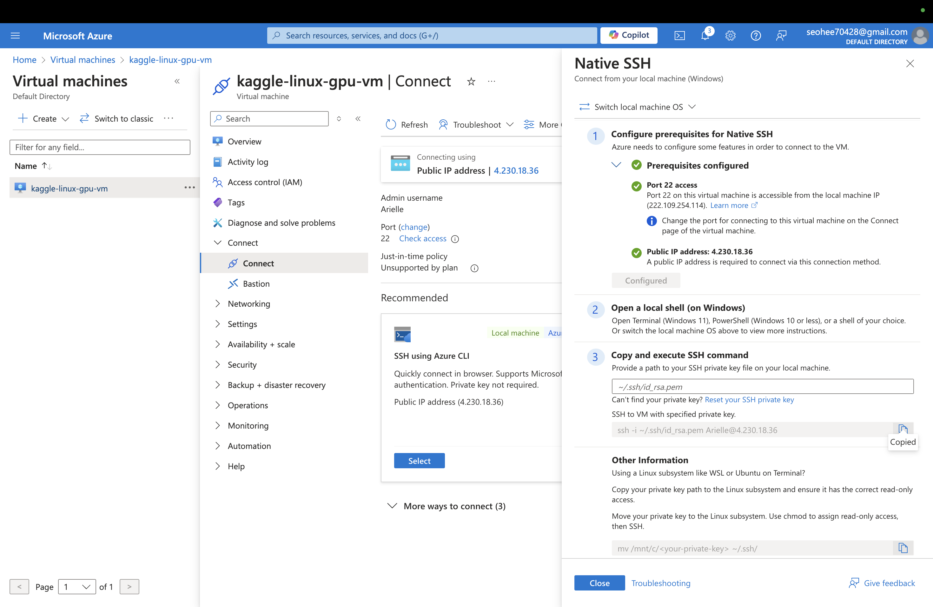The width and height of the screenshot is (933, 607).
Task: Open the notifications bell
Action: 705,36
